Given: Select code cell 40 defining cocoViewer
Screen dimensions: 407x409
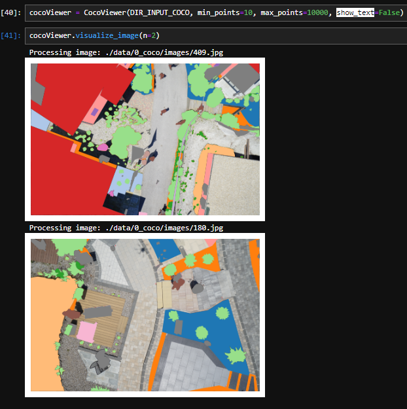Looking at the screenshot, I should [x=216, y=13].
